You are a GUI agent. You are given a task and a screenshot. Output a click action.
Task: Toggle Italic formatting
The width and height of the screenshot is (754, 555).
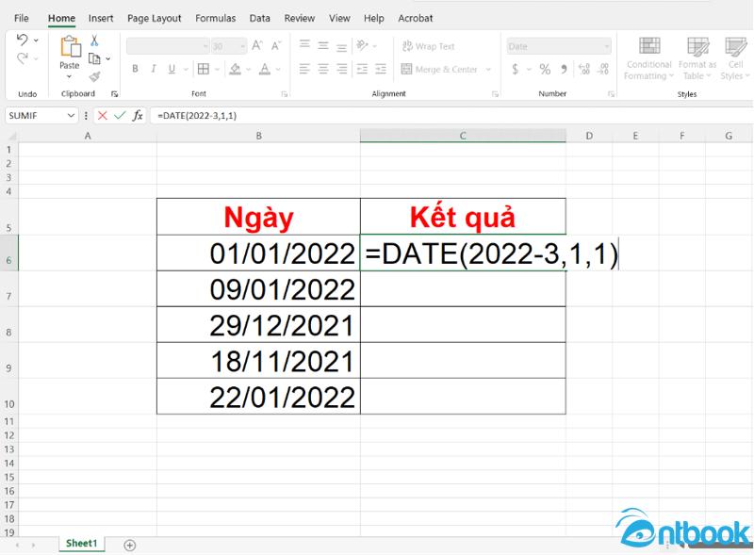pyautogui.click(x=154, y=69)
